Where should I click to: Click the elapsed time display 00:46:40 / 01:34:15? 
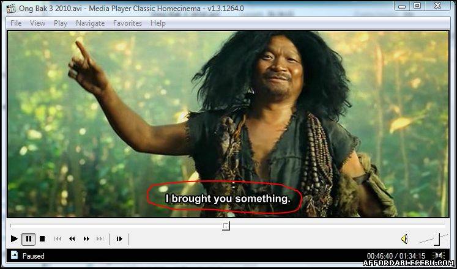[396, 256]
